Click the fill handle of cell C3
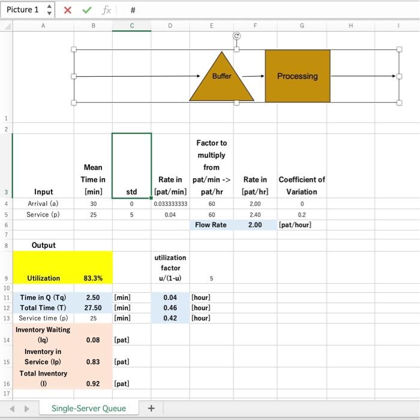 [151, 198]
